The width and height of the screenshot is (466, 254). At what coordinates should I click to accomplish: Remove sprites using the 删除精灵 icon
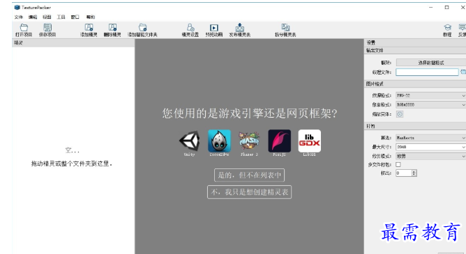pos(112,30)
